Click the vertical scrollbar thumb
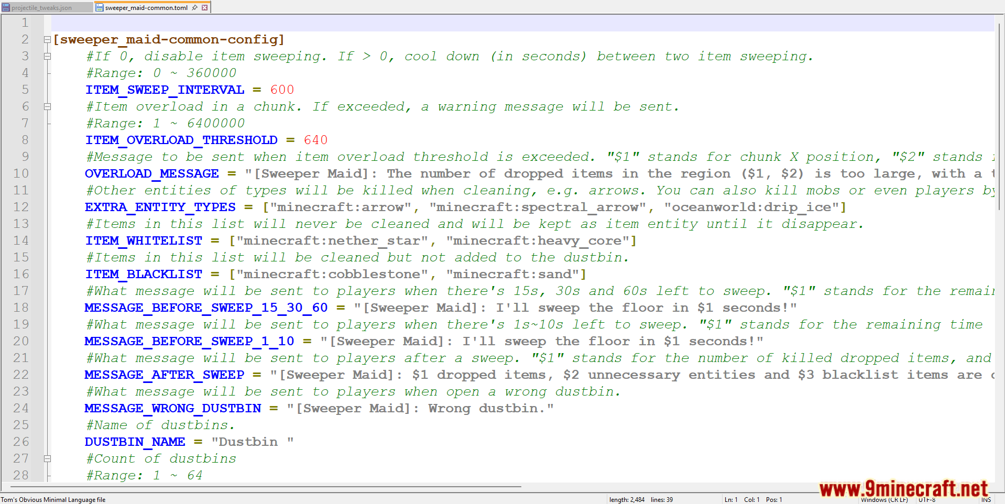The height and width of the screenshot is (504, 1005). coord(1000,115)
